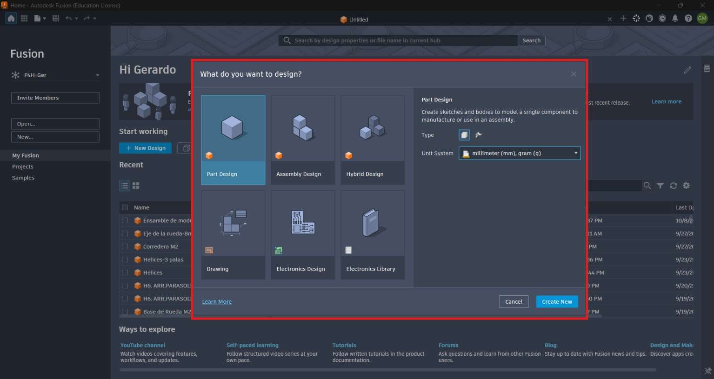Open My Fusion in the sidebar

(x=26, y=155)
